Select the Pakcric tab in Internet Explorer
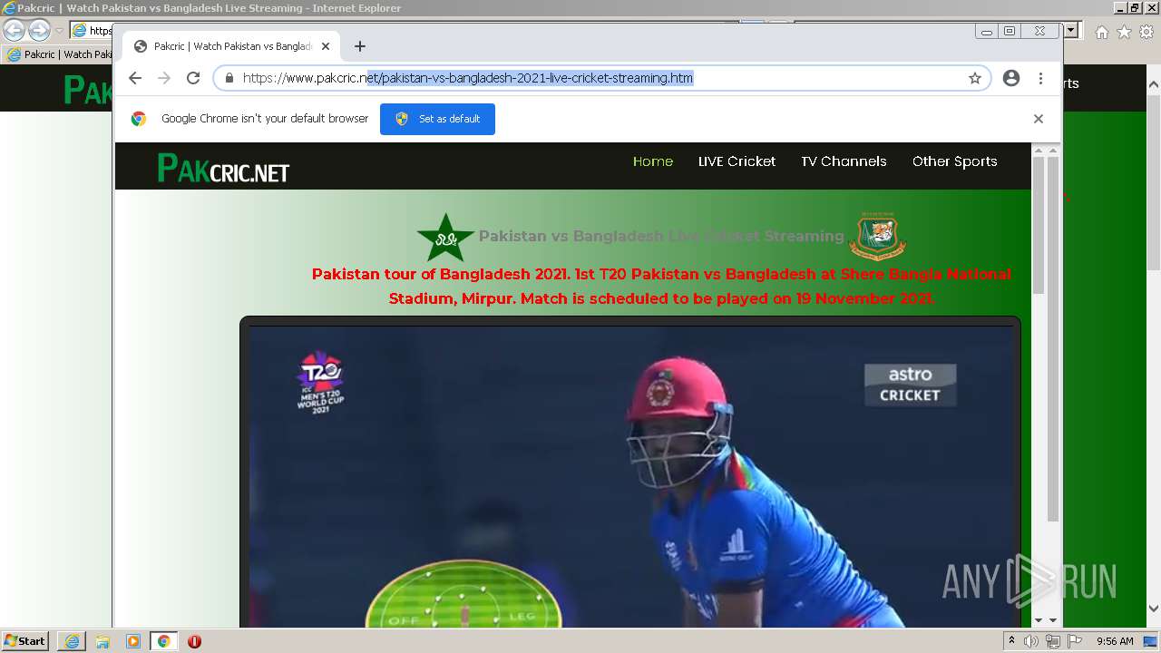The image size is (1161, 653). tap(58, 54)
